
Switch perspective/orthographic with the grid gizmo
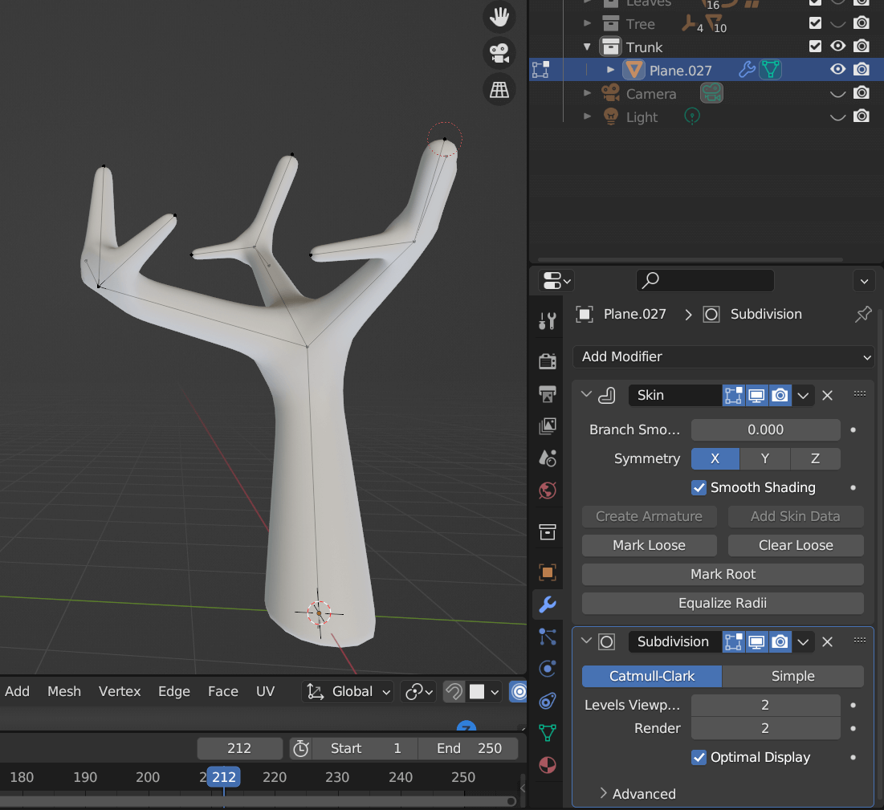[499, 89]
